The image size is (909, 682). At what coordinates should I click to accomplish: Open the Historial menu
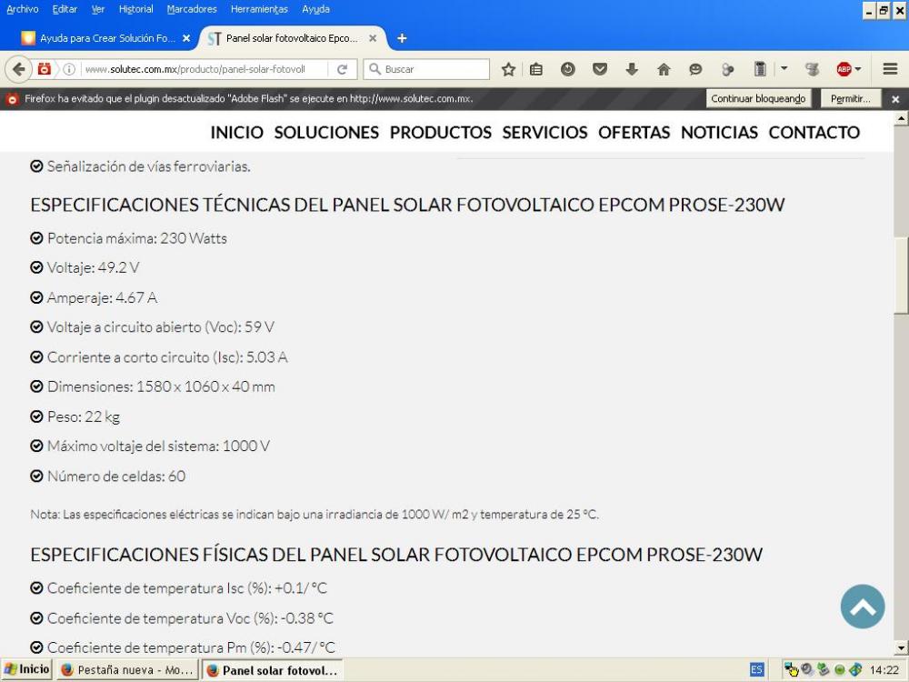click(x=135, y=9)
